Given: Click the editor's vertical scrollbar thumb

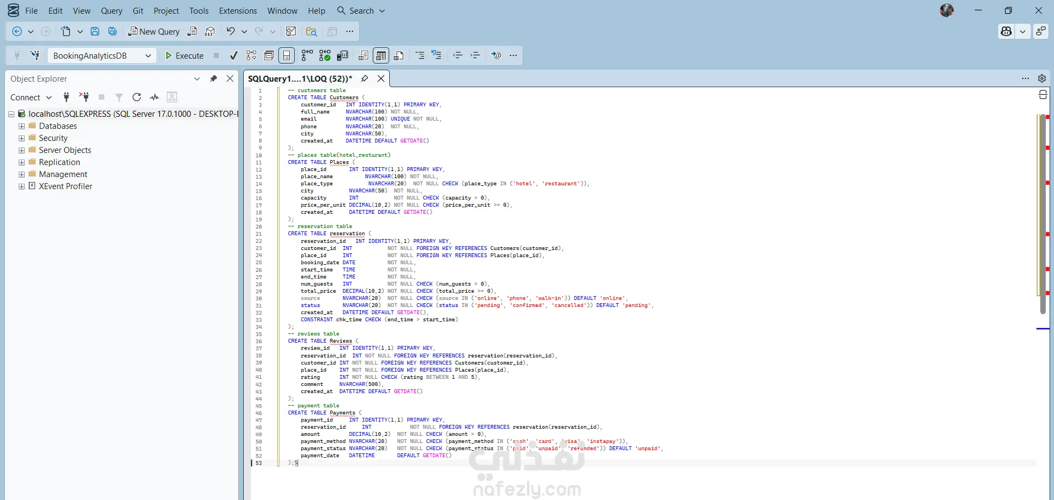Looking at the screenshot, I should click(x=1042, y=214).
